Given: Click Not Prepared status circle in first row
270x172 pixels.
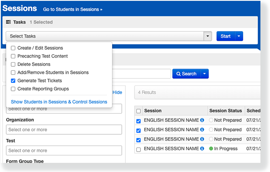Looking at the screenshot, I should (211, 120).
